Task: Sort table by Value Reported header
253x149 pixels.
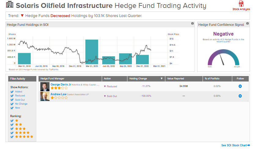Action: [175, 79]
